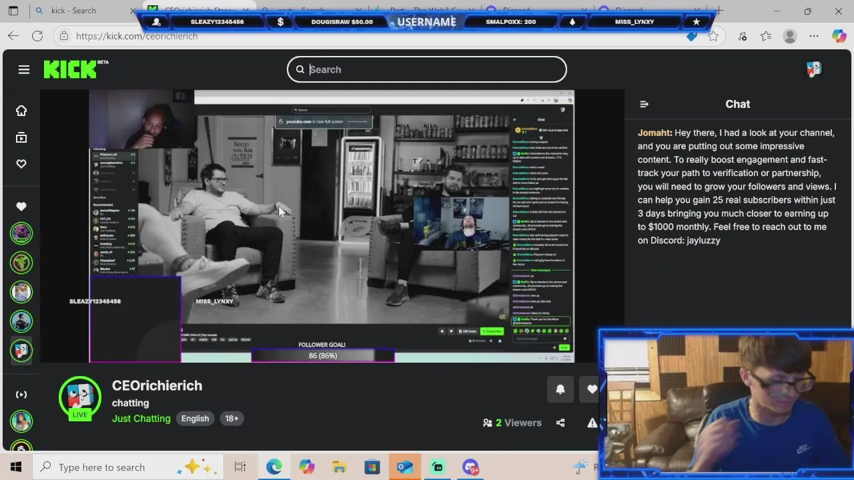Open the Browse icon in Kick sidebar
854x480 pixels.
pyautogui.click(x=21, y=138)
